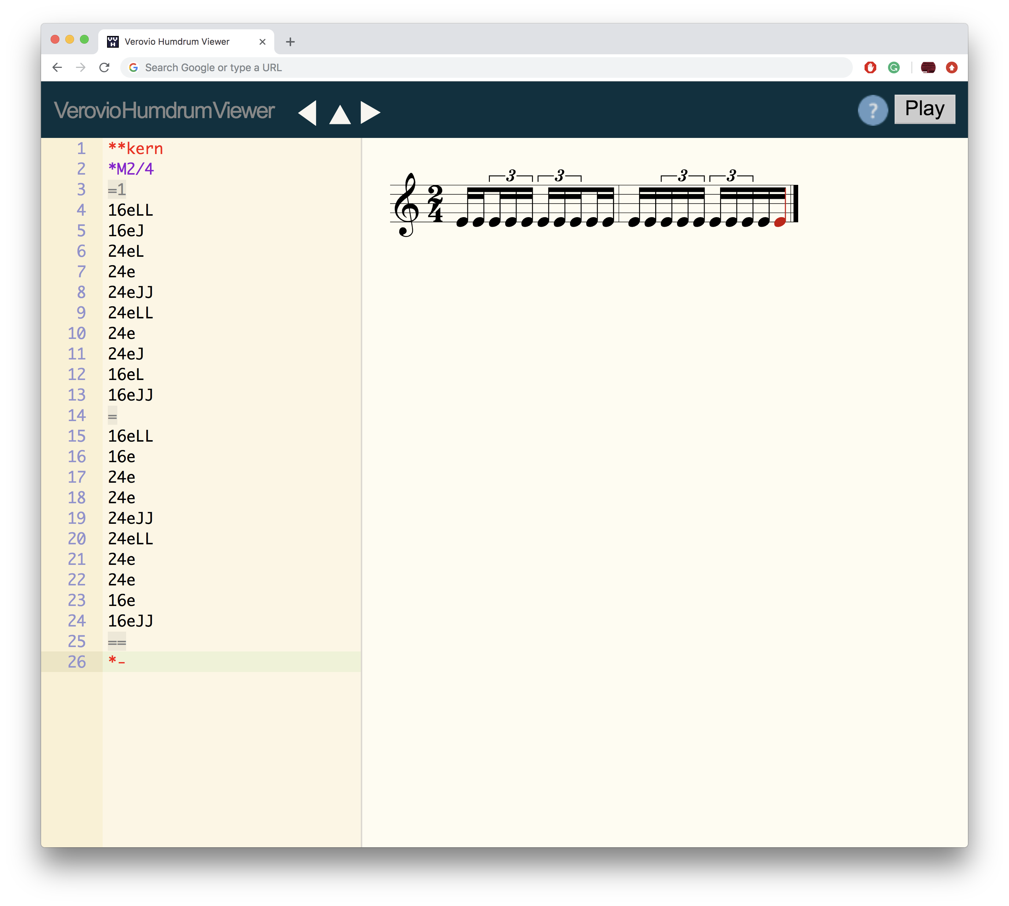Click line 1 containing **kern
1009x906 pixels.
[x=135, y=148]
